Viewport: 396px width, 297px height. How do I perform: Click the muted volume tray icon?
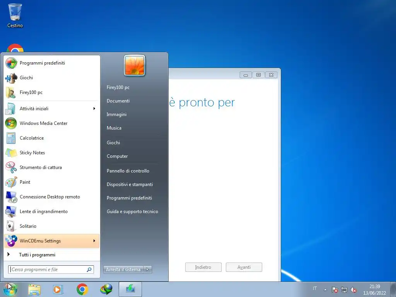[353, 290]
